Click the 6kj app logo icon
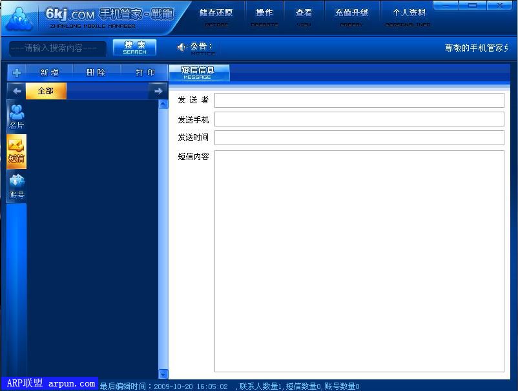518x391 pixels. 19,19
